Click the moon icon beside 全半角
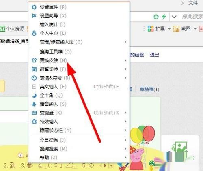The height and width of the screenshot is (171, 203). tap(34, 96)
